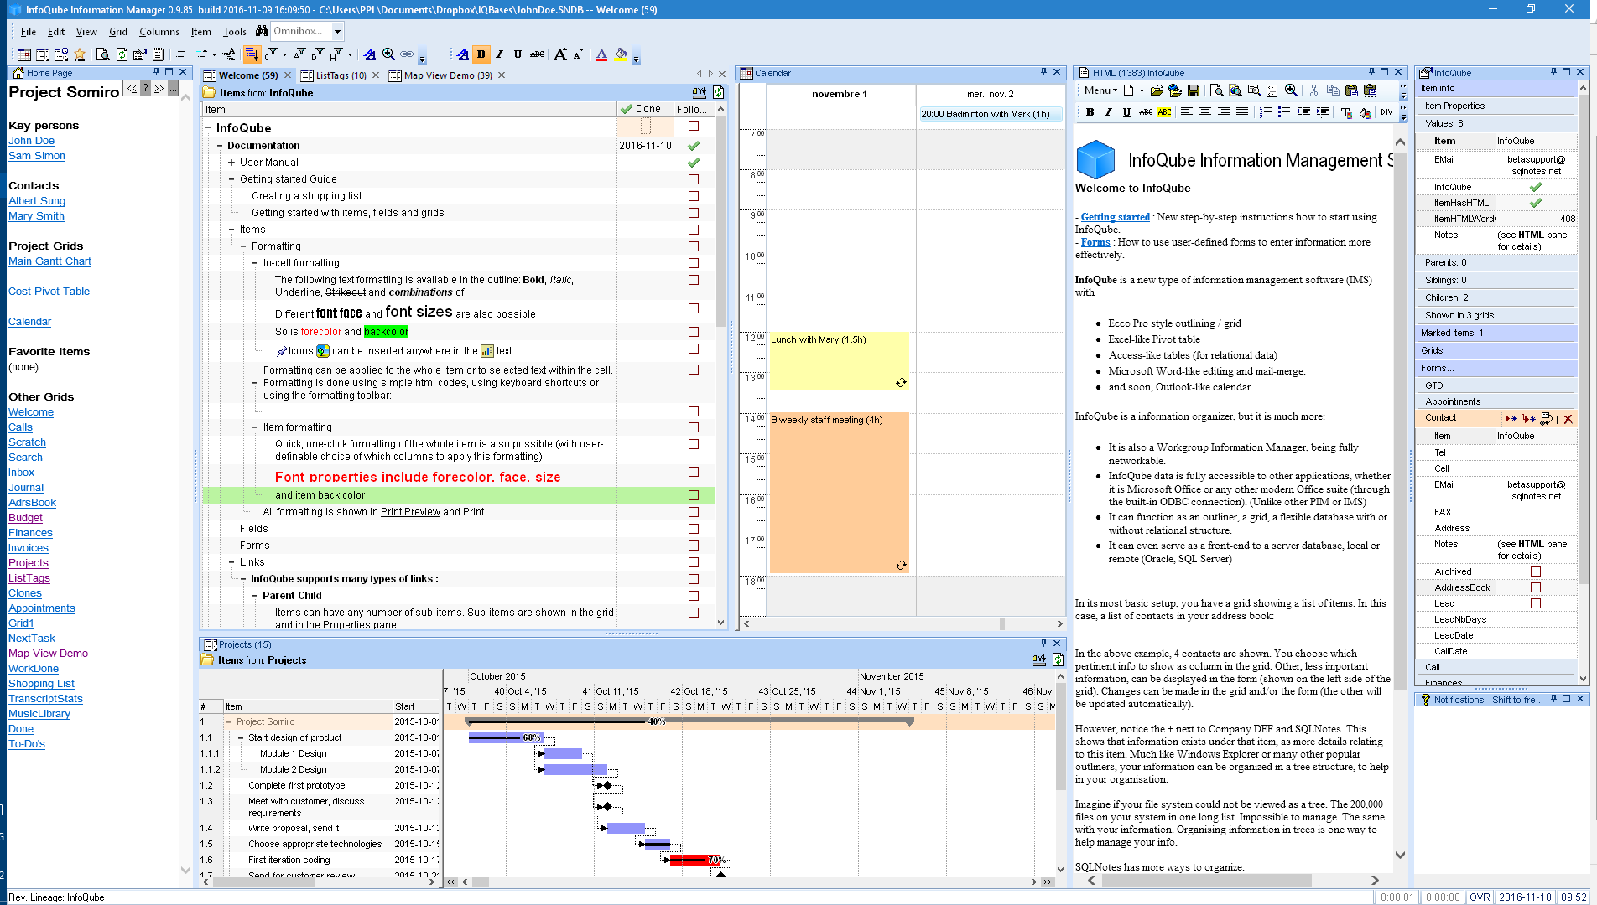Click the refresh grid icon in main toolbar

pyautogui.click(x=122, y=54)
